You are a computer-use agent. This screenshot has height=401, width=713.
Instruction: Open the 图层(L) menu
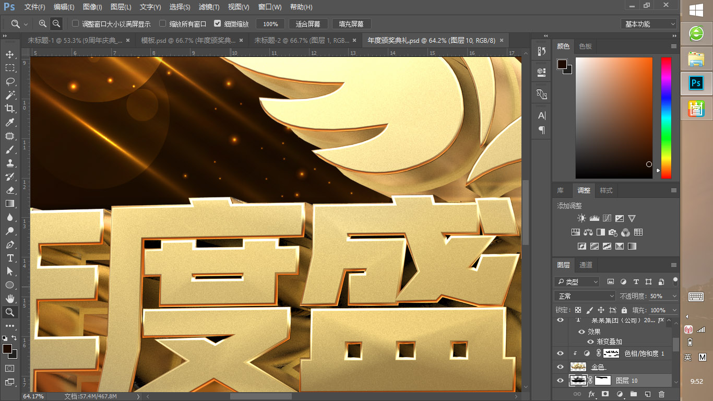coord(121,7)
